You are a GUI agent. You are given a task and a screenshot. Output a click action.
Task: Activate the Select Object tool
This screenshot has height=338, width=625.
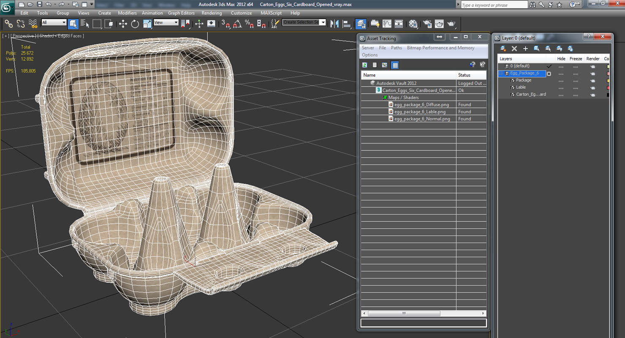coord(73,24)
